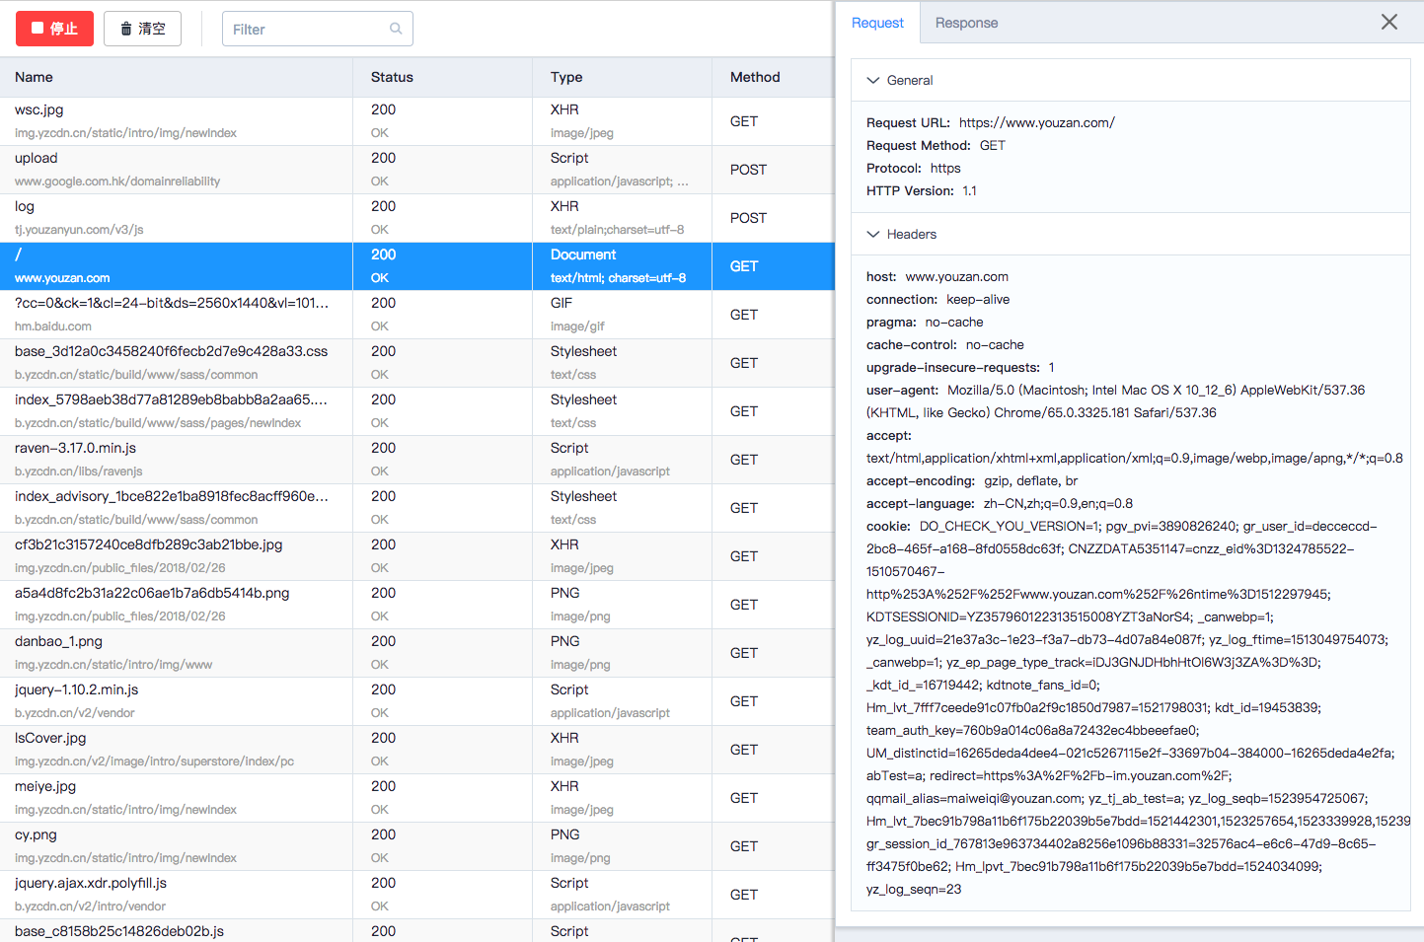Click the POST method of the log row

[748, 218]
